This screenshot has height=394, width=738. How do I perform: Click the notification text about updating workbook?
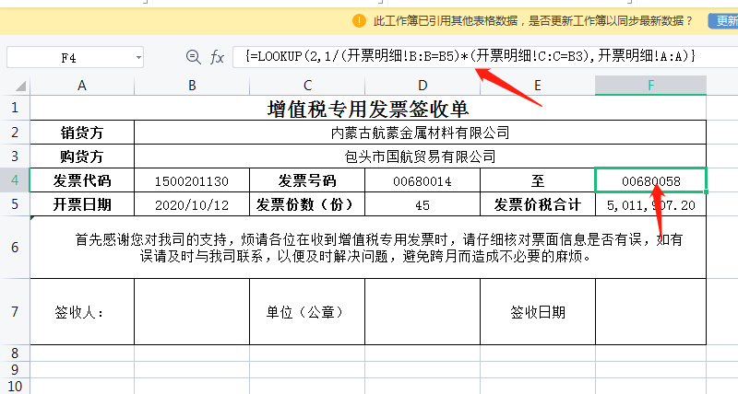pos(533,21)
